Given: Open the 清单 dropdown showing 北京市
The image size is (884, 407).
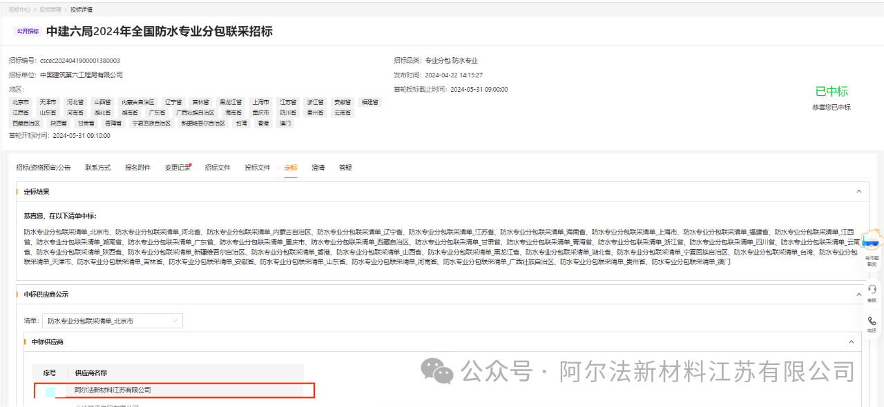Looking at the screenshot, I should 113,321.
